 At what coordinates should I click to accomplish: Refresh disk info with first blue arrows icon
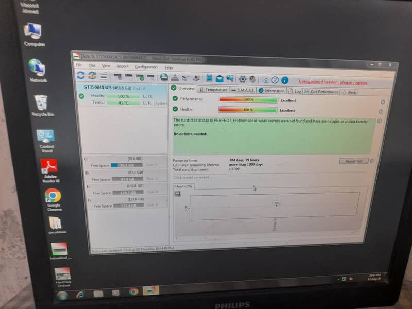tap(80, 75)
